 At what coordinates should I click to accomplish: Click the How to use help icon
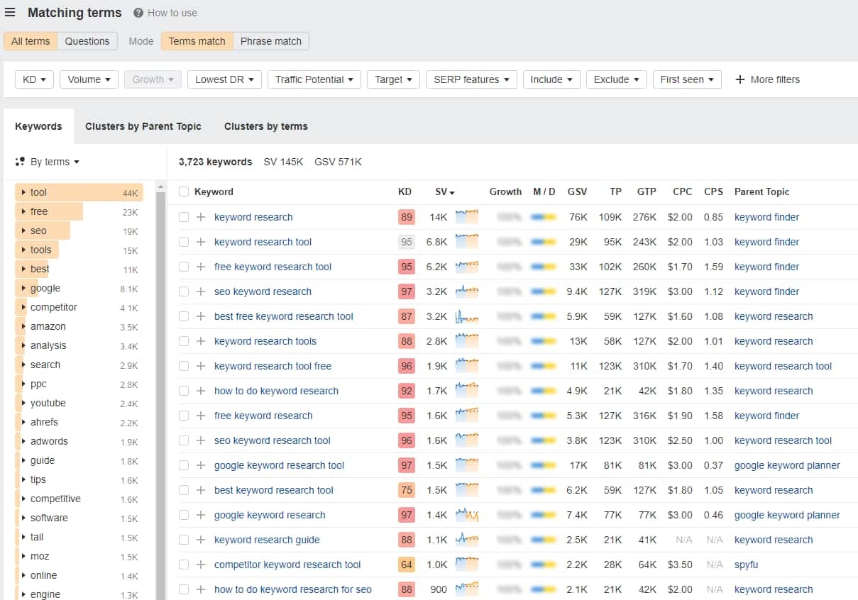point(138,13)
